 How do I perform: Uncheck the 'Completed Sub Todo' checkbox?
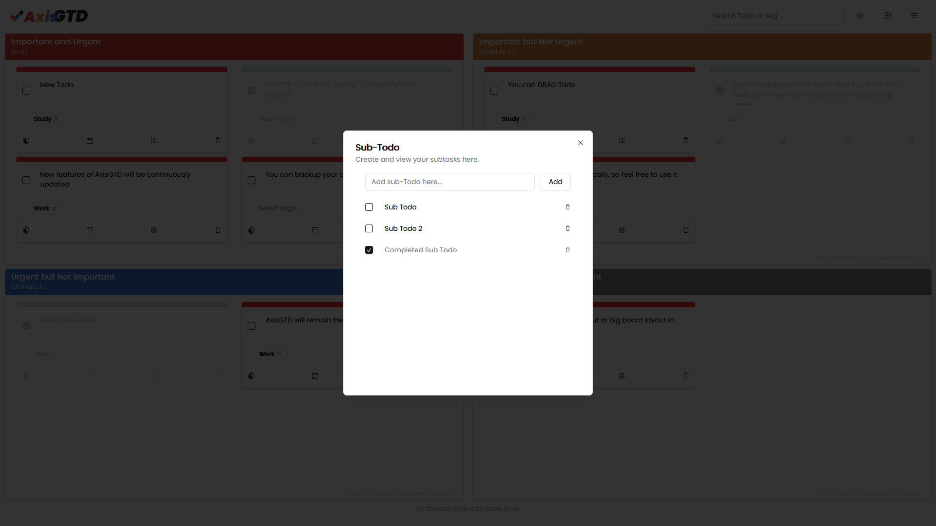click(x=369, y=250)
